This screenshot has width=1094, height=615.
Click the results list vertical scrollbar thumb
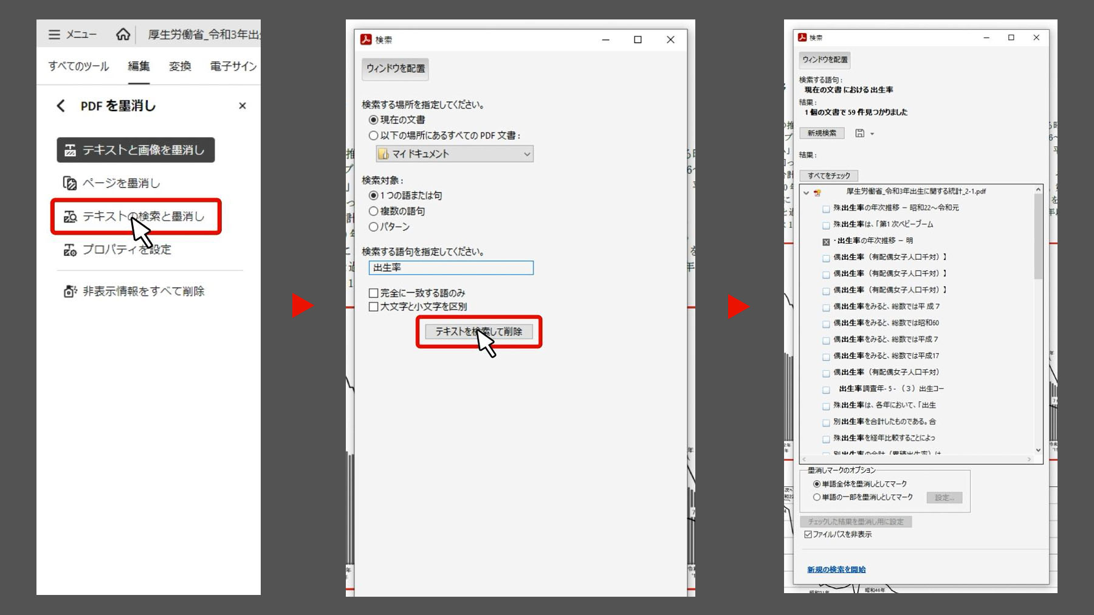click(x=1038, y=237)
